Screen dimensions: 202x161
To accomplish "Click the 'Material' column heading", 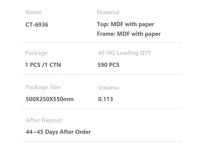I will pyautogui.click(x=108, y=12).
